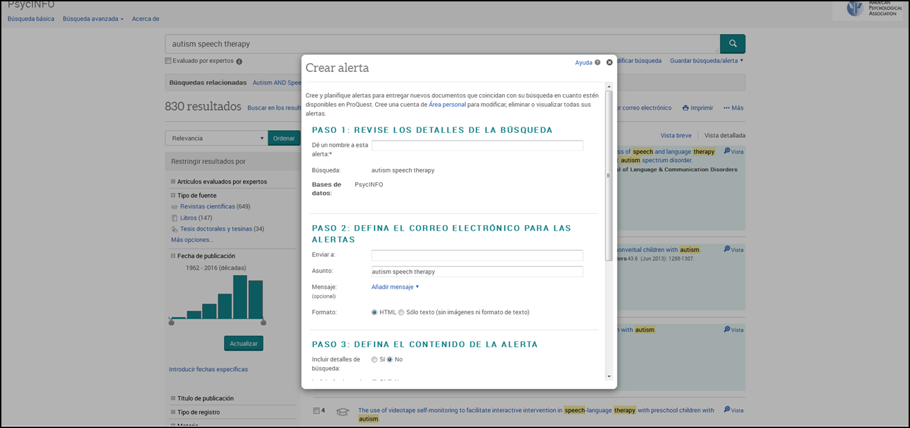Open the Relevancia sort dropdown
The height and width of the screenshot is (428, 910).
[216, 138]
